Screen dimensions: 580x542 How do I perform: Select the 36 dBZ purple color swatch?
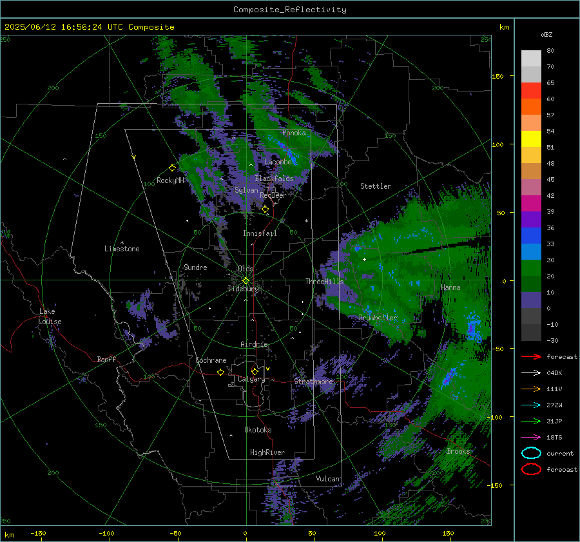coord(531,219)
